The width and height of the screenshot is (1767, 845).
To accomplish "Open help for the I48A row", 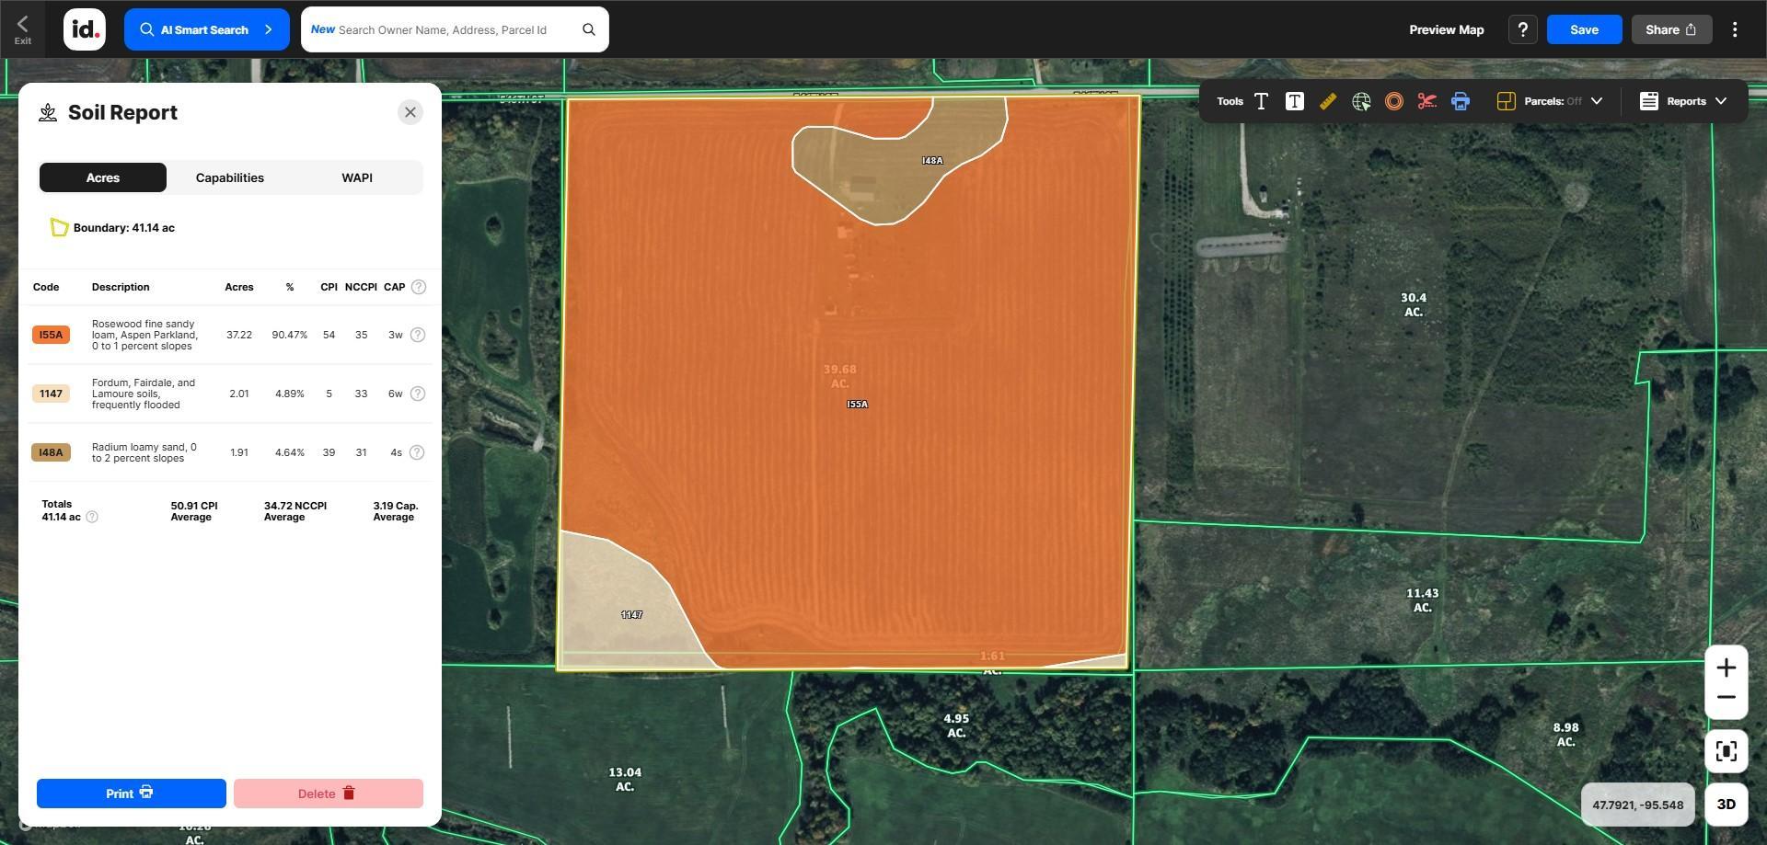I will click(x=417, y=452).
